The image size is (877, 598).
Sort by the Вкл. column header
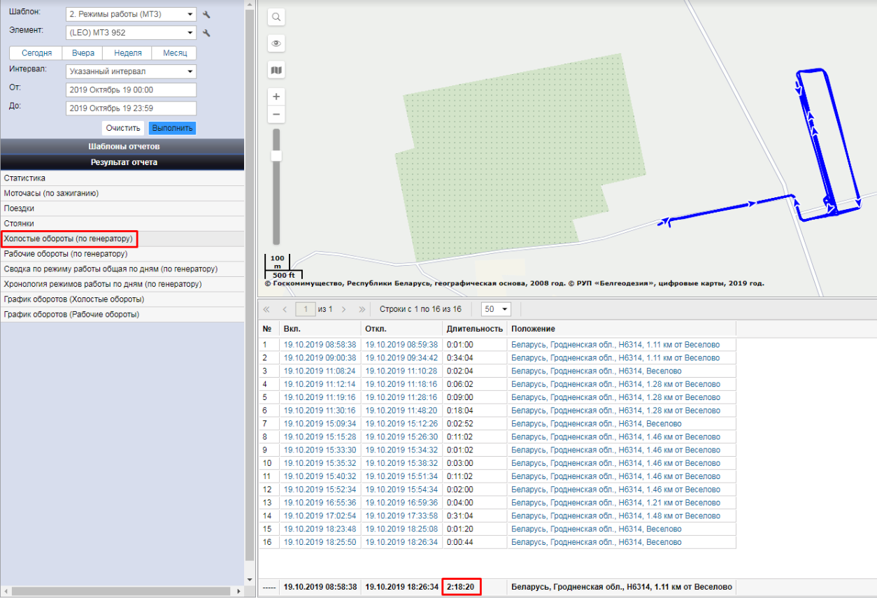[x=320, y=329]
